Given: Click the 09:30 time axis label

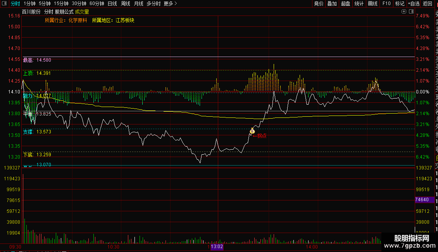Looking at the screenshot, I should 16,247.
